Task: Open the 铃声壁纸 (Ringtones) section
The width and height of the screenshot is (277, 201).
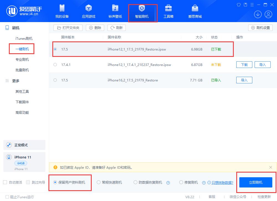Action: click(115, 11)
